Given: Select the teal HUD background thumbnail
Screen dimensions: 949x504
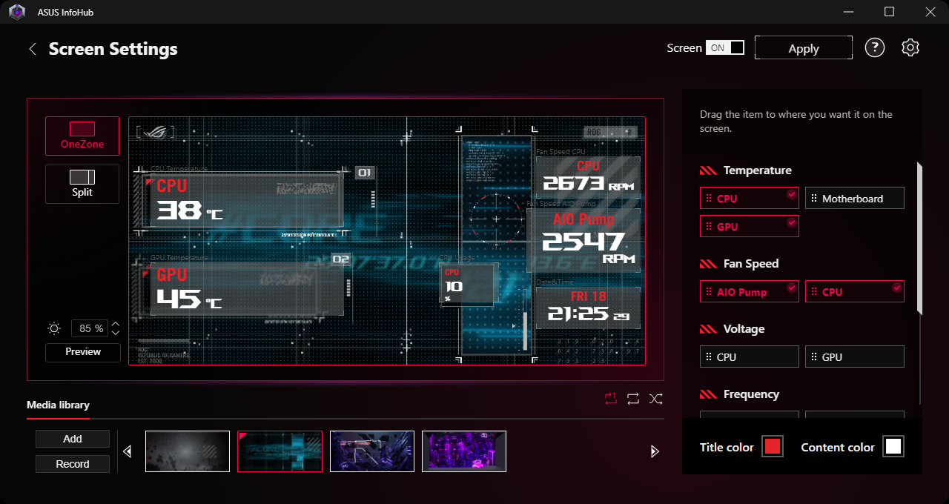Looking at the screenshot, I should coord(280,451).
